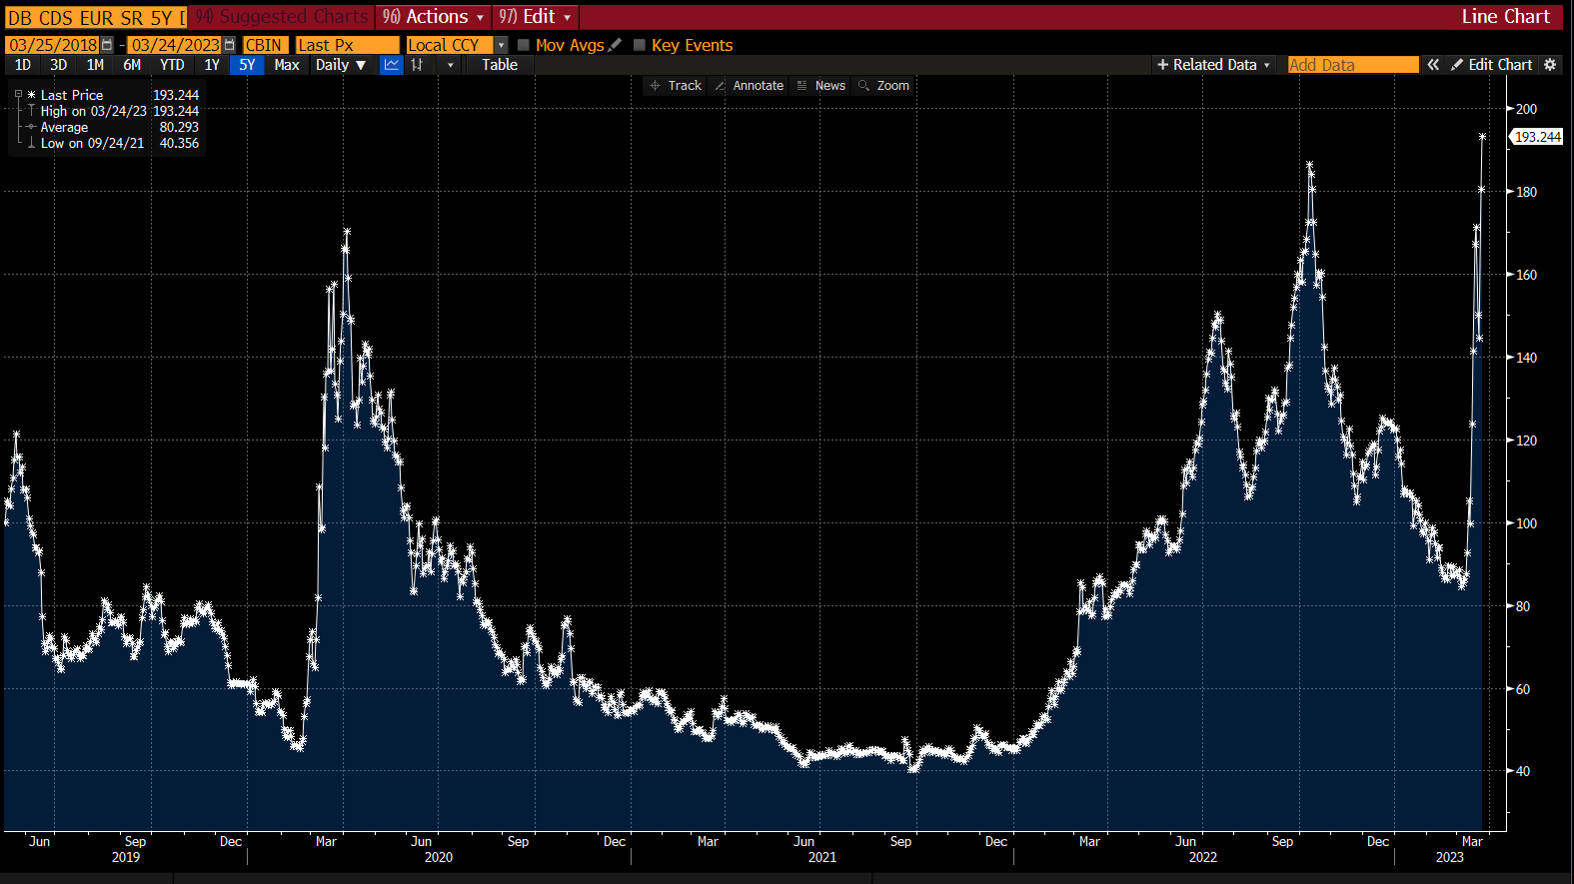Enable the Key Events checkbox
Image resolution: width=1574 pixels, height=884 pixels.
(640, 45)
